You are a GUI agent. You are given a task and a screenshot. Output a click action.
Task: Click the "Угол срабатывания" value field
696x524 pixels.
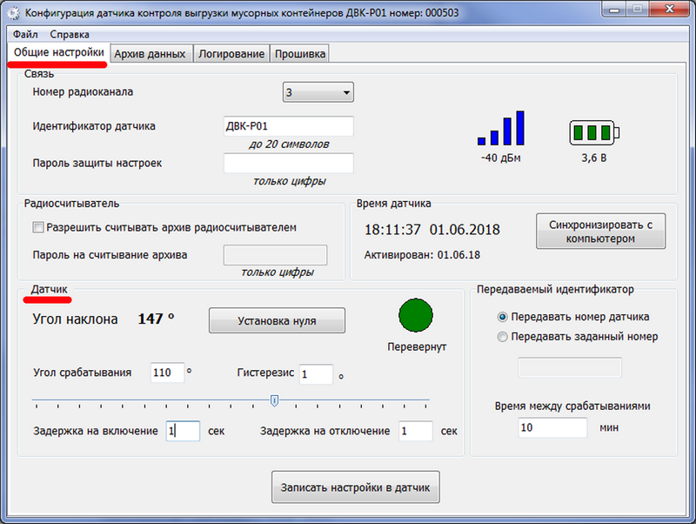pyautogui.click(x=167, y=373)
